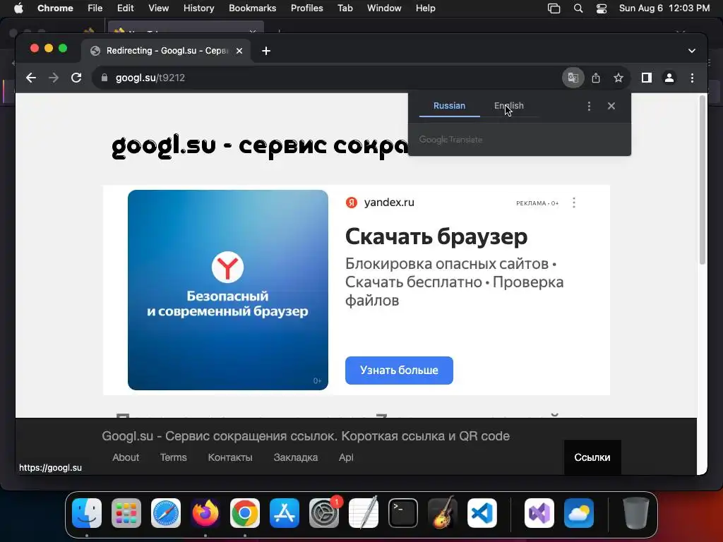Open App Store from the Dock
The image size is (723, 542).
point(285,513)
